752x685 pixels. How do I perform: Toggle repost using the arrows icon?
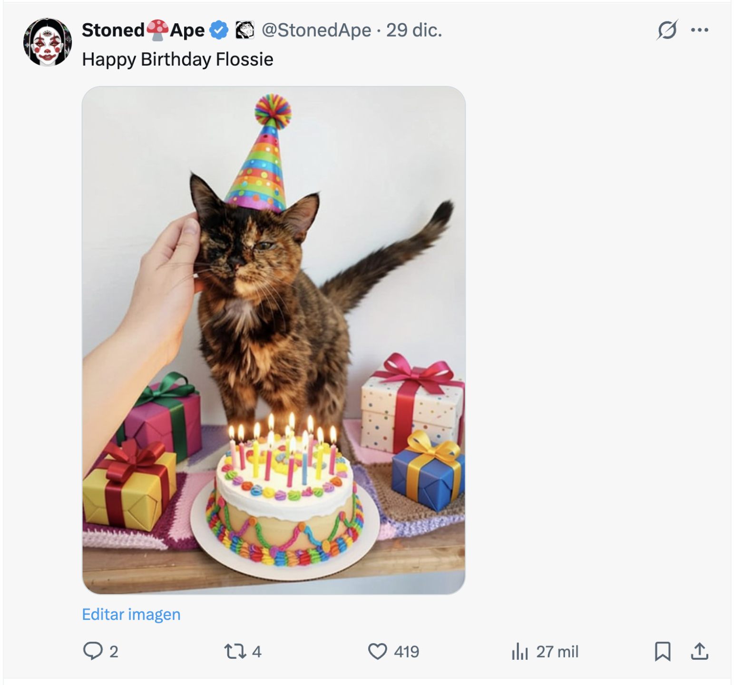click(x=235, y=651)
